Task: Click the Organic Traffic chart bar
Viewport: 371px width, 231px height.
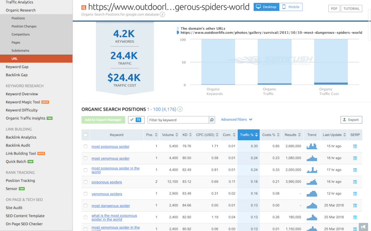Action: [x=275, y=62]
